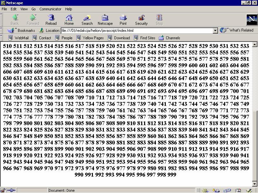
Task: Click the number 999 on the page
Action: pos(172,175)
